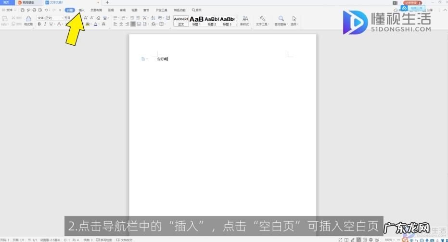This screenshot has width=448, height=242.
Task: Click distributed alignment icon
Action: (139, 24)
